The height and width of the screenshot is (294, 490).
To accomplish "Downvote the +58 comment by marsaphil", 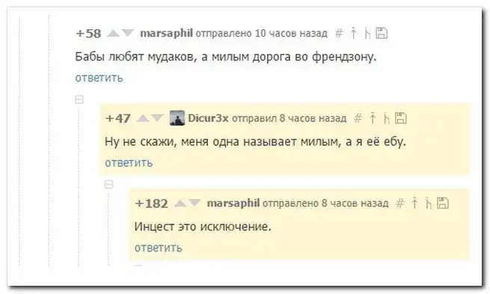I will click(x=127, y=33).
